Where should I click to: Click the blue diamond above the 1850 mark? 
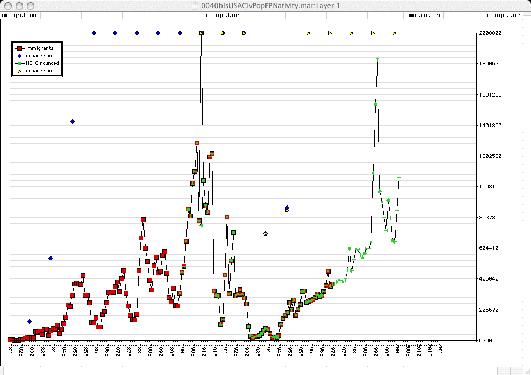pos(72,122)
